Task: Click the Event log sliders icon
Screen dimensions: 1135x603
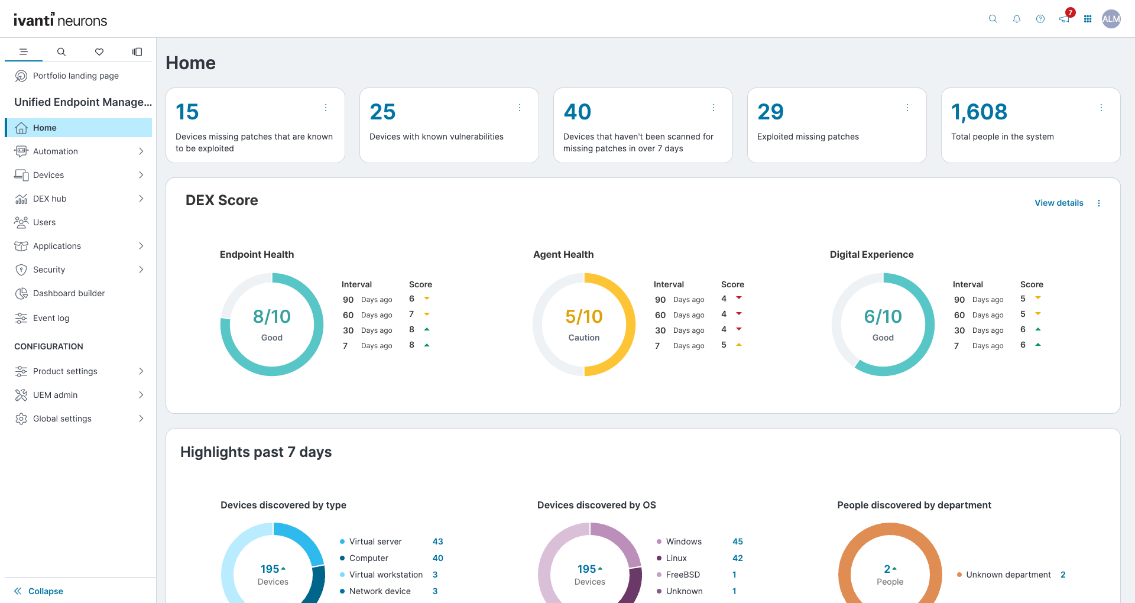Action: [21, 318]
